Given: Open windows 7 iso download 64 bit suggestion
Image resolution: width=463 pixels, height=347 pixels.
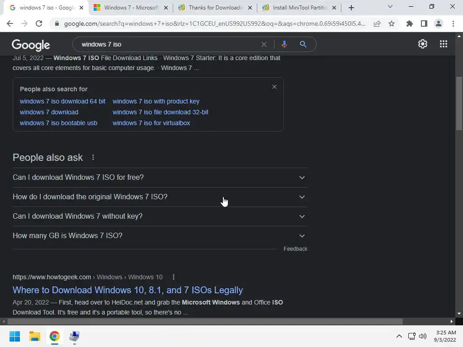Looking at the screenshot, I should (x=62, y=101).
